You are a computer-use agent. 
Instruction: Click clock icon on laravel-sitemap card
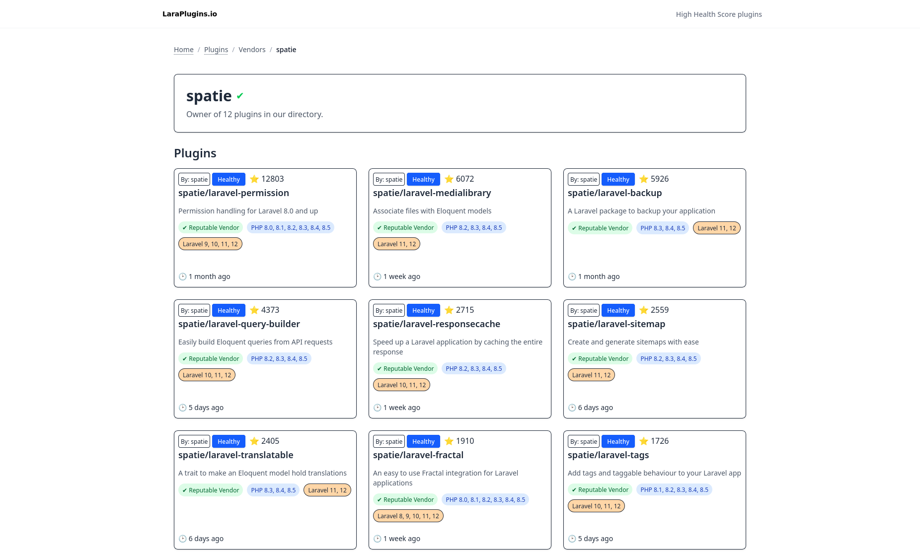572,408
